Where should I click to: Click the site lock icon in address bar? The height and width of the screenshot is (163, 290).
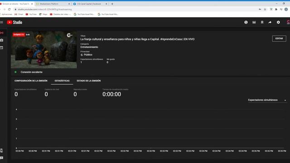(15, 9)
